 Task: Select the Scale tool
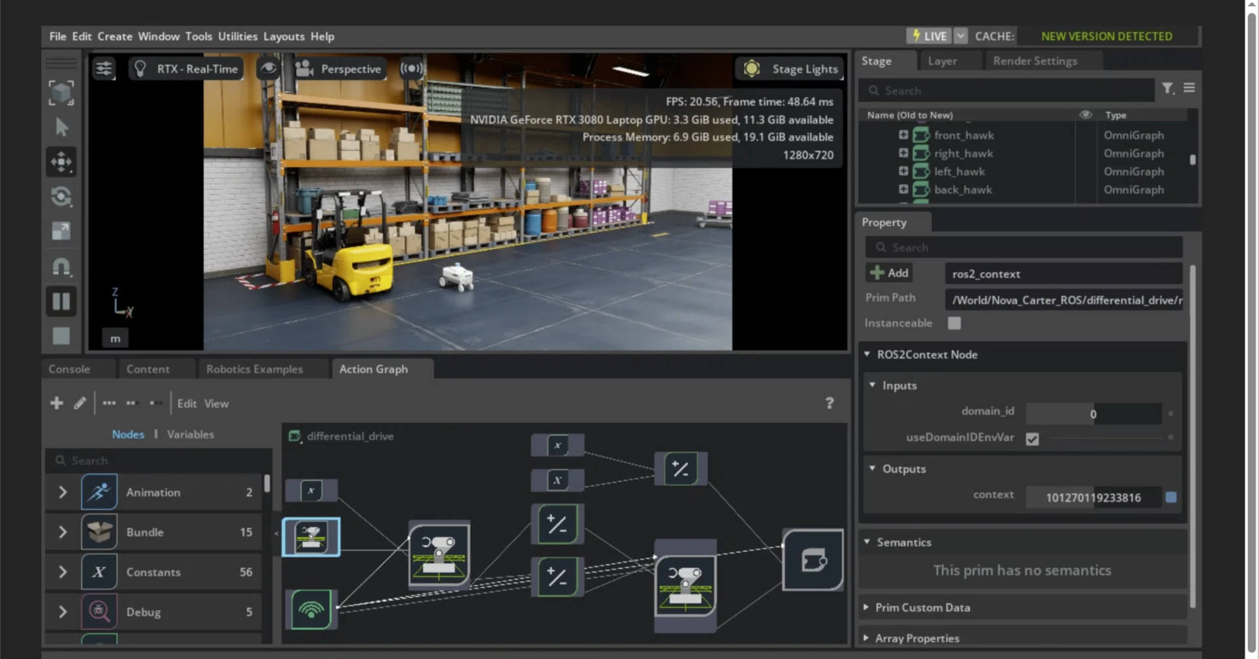61,231
